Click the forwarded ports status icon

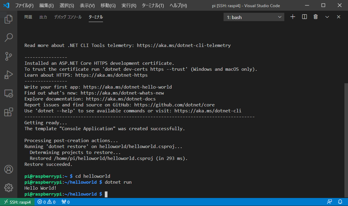pos(65,202)
